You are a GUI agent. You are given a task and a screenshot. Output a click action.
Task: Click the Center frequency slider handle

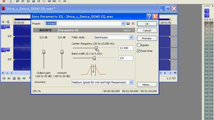96,48
